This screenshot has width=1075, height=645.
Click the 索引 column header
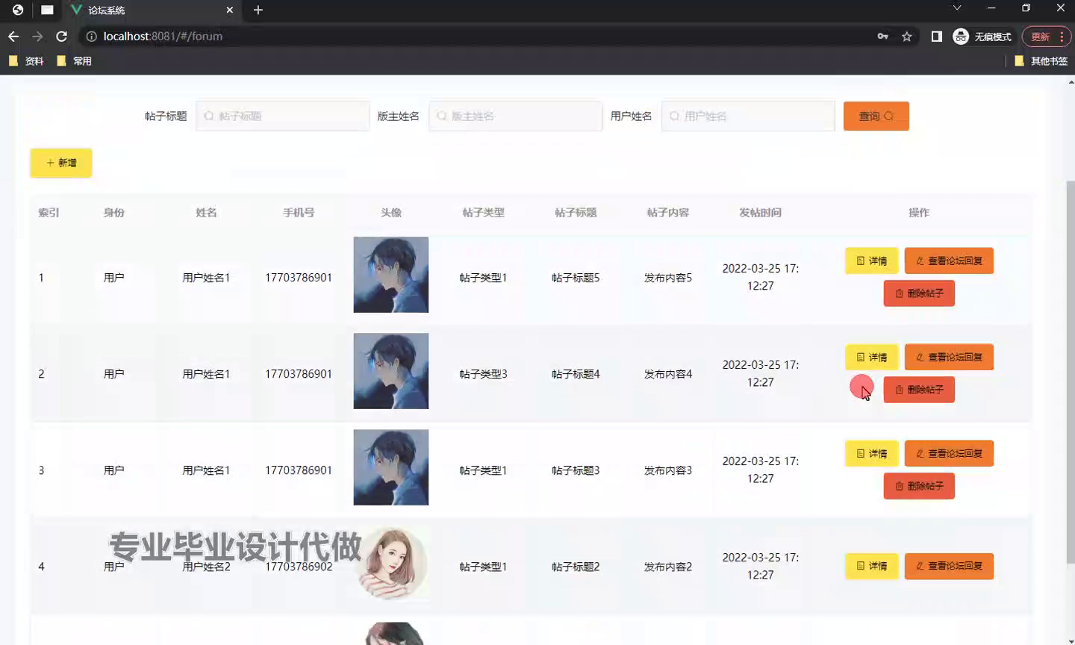click(49, 213)
